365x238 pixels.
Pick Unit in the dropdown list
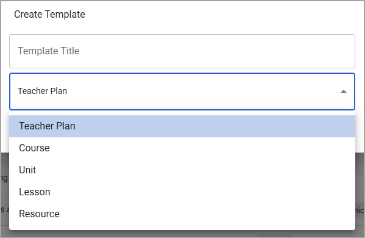coord(182,170)
